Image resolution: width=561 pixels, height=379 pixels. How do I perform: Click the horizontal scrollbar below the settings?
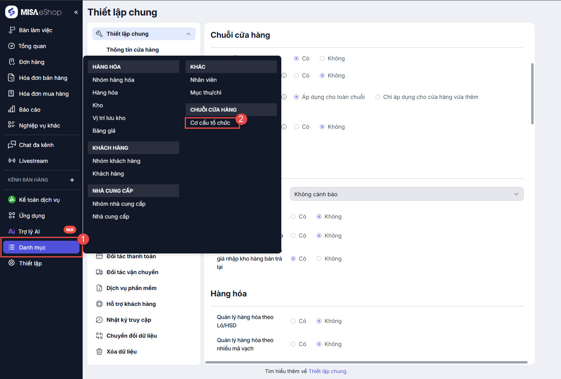point(366,362)
